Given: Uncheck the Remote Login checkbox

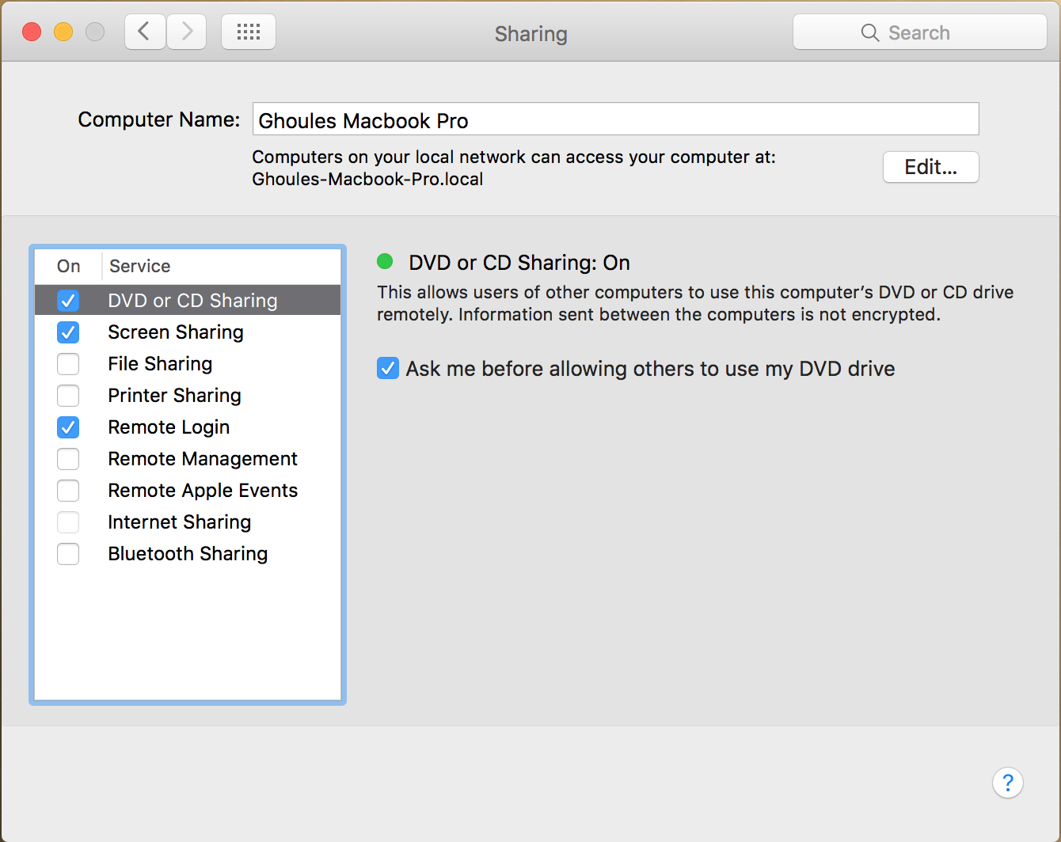Looking at the screenshot, I should [68, 427].
